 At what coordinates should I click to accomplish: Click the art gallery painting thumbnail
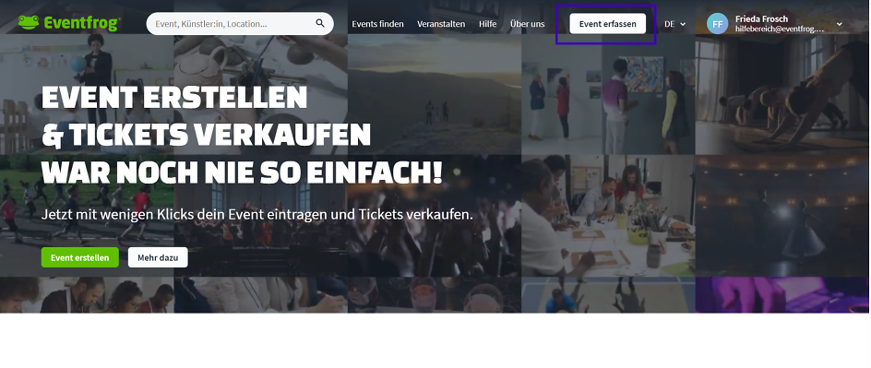(x=608, y=94)
